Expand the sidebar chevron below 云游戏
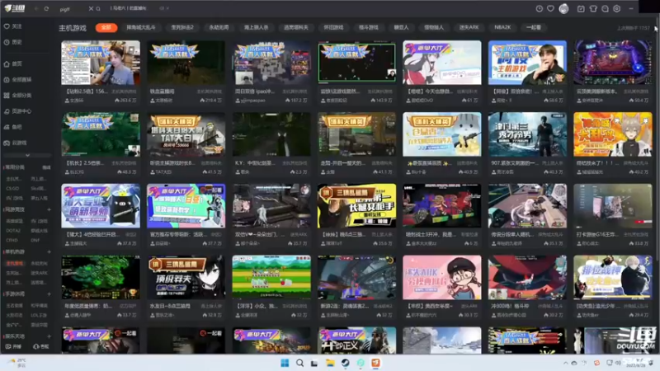The image size is (660, 371). [x=27, y=155]
